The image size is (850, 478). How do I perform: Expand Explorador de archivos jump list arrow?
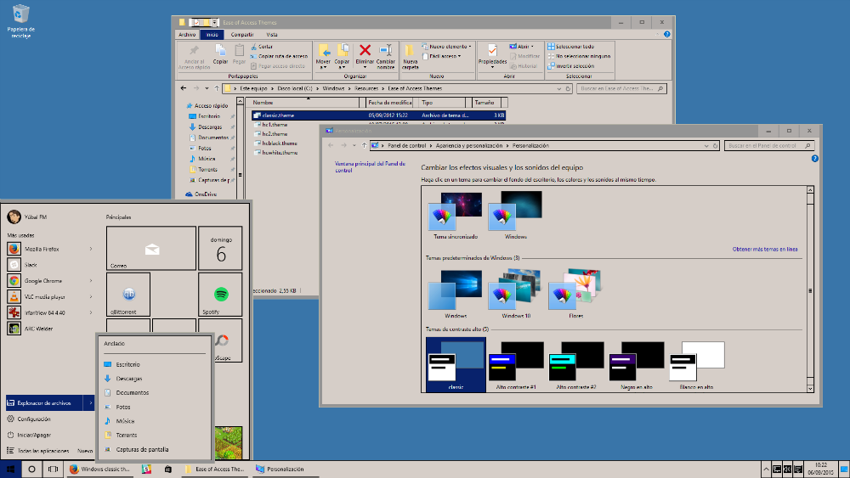[x=90, y=402]
